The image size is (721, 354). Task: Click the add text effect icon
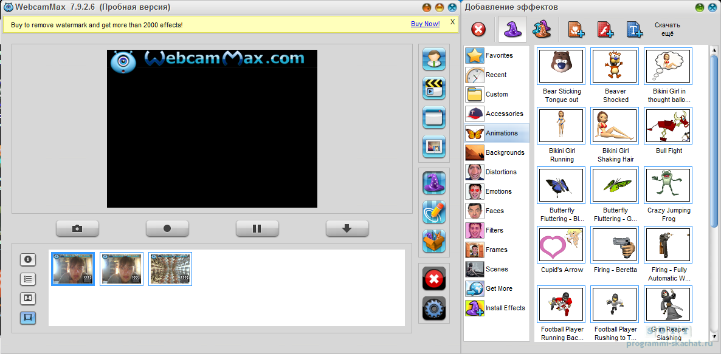(x=635, y=30)
